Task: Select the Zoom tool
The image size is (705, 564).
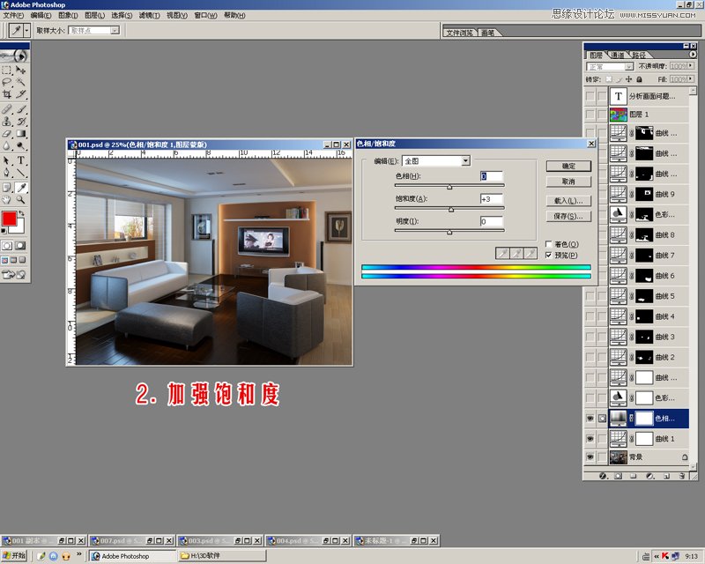Action: tap(20, 200)
